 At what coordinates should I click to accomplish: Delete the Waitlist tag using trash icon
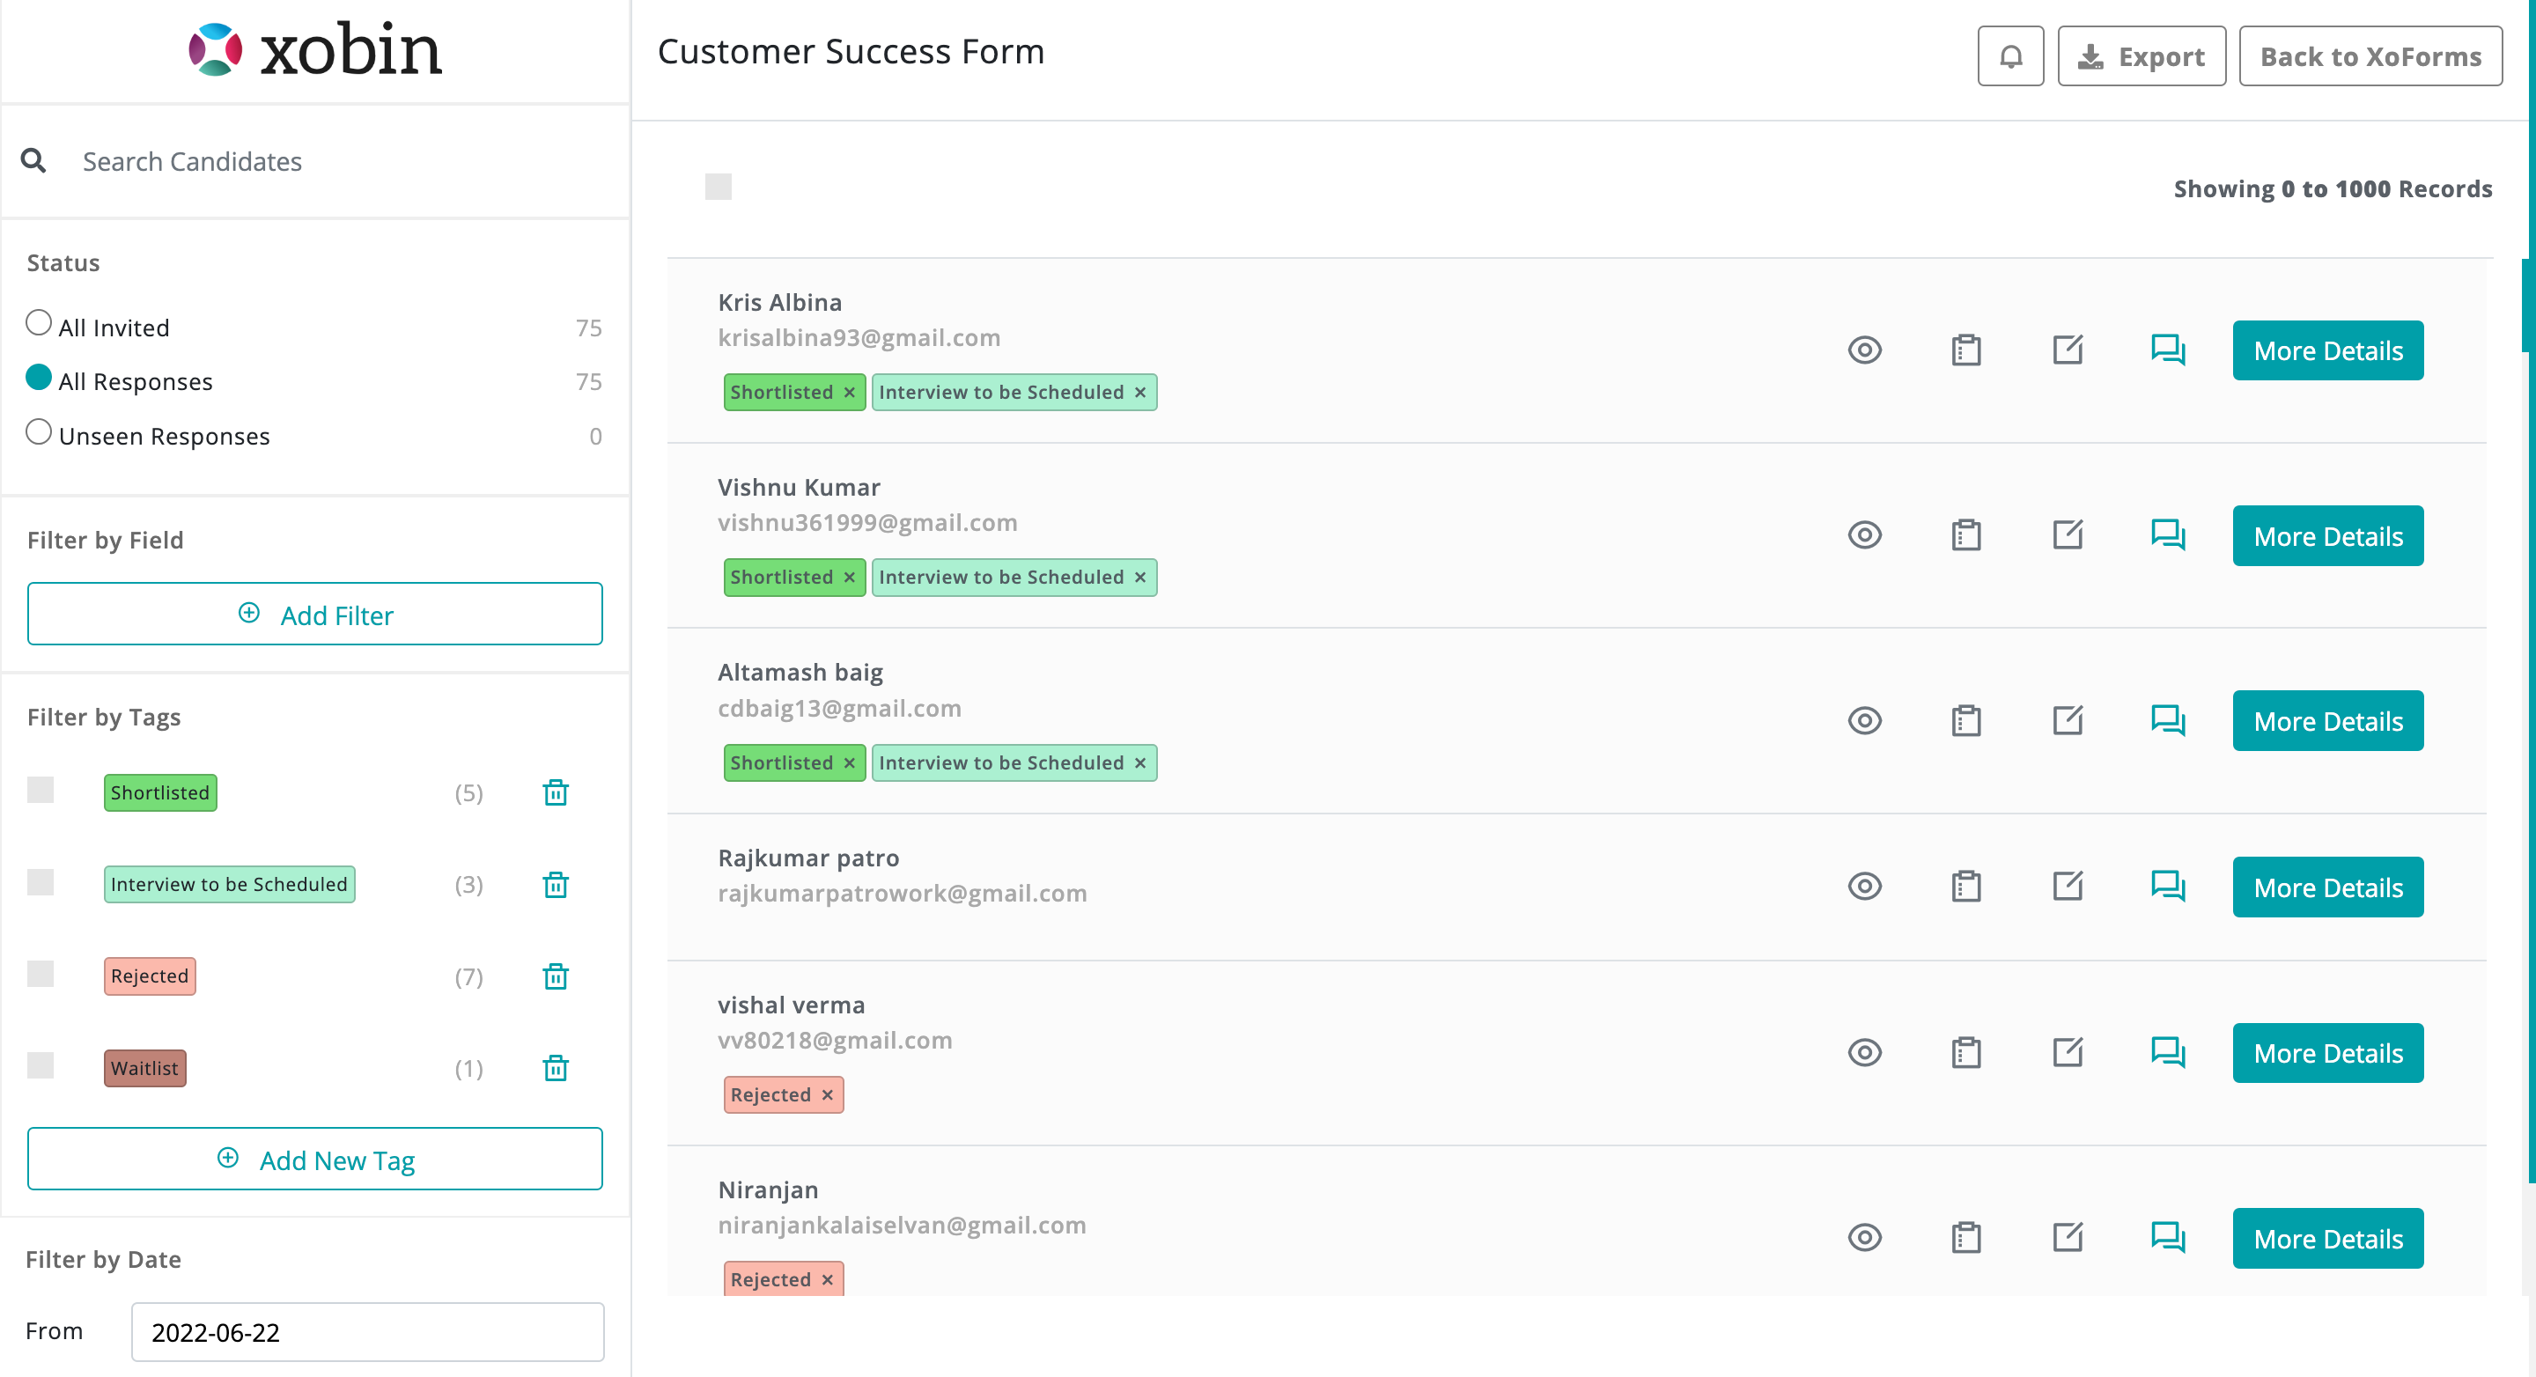556,1068
